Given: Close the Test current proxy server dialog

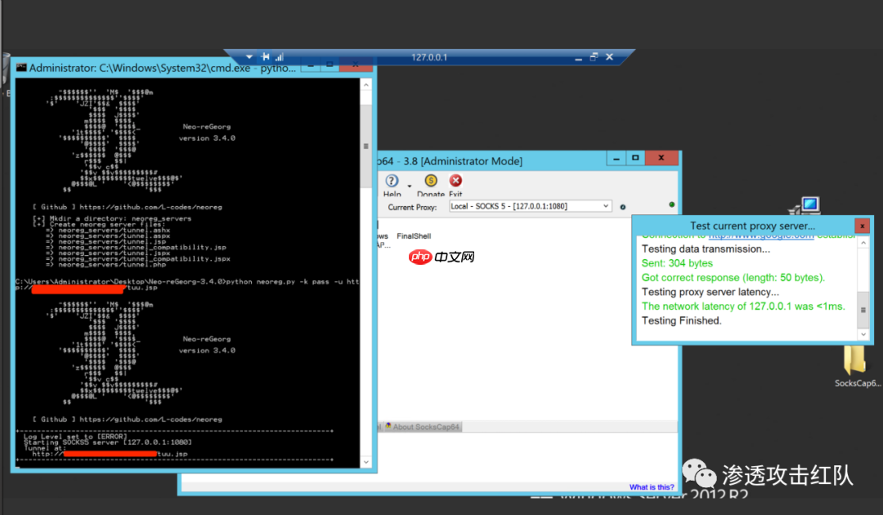Looking at the screenshot, I should pos(862,226).
